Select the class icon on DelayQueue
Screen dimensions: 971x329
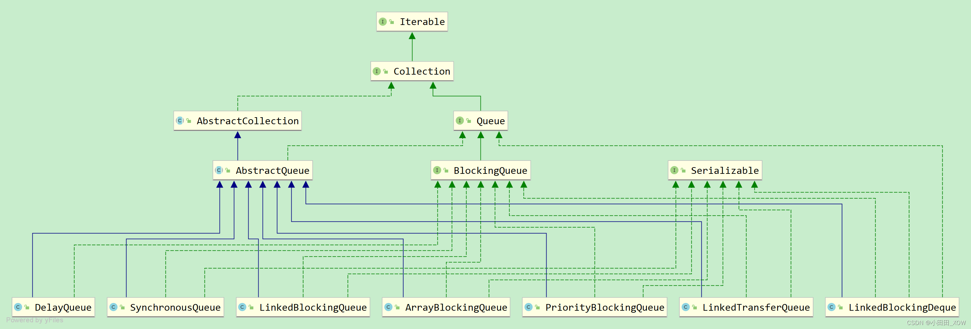point(18,307)
